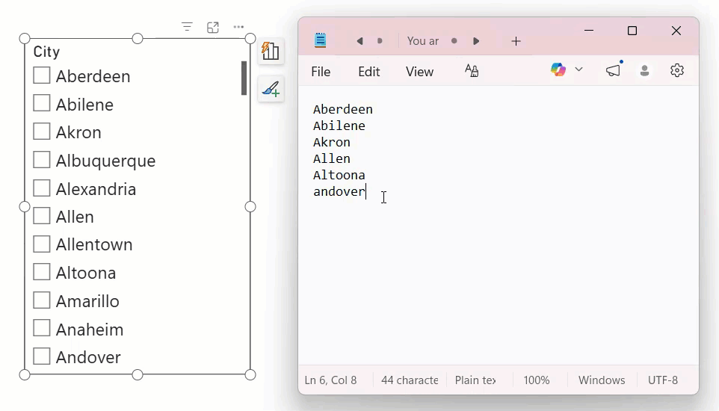Tick the Allentown checkbox
719x411 pixels.
pos(42,244)
